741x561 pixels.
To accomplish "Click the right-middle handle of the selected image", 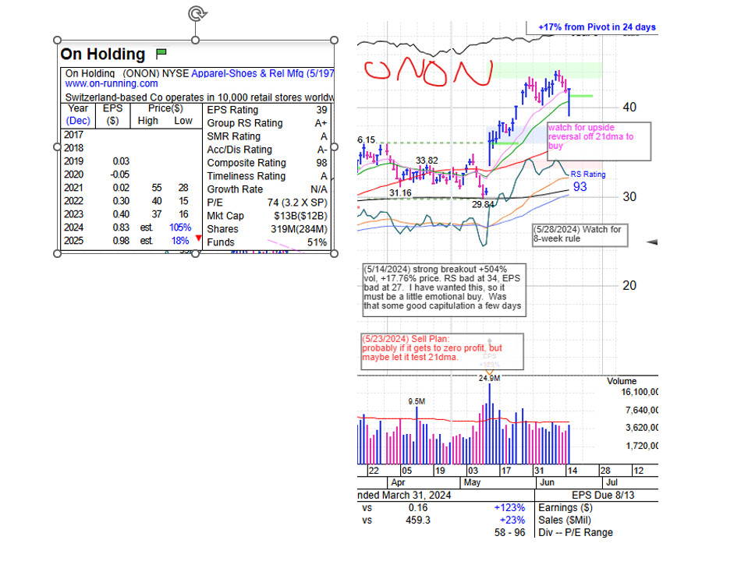I will (x=334, y=146).
